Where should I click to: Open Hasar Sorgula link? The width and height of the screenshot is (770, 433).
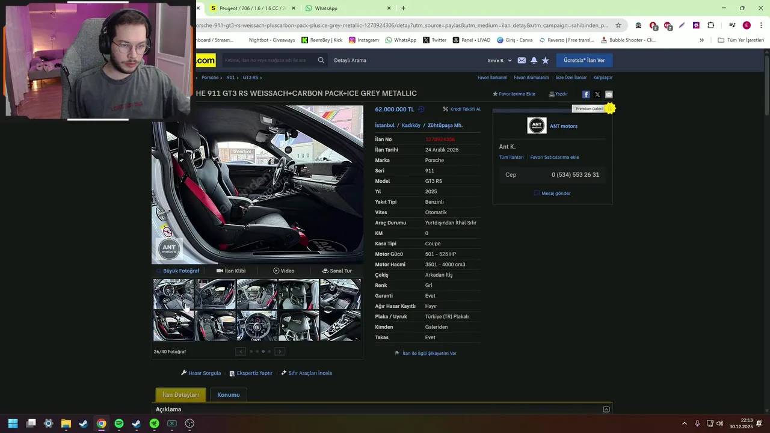tap(201, 373)
